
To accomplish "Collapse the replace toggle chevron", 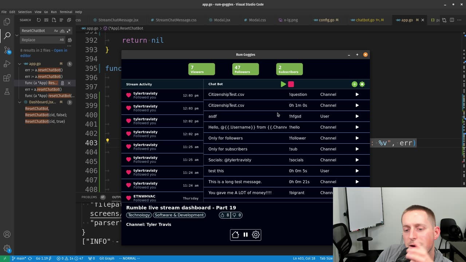I will click(x=17, y=35).
